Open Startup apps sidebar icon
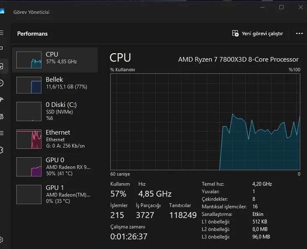The image size is (307, 249). coord(2,100)
